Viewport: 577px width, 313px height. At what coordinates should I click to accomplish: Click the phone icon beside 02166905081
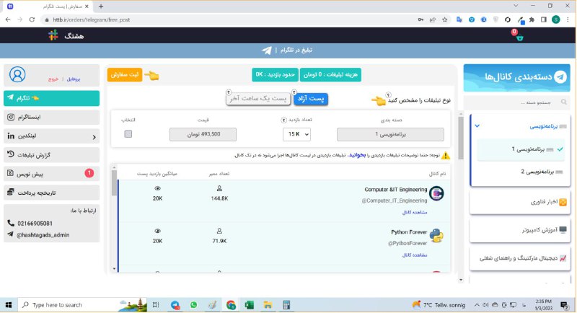11,223
